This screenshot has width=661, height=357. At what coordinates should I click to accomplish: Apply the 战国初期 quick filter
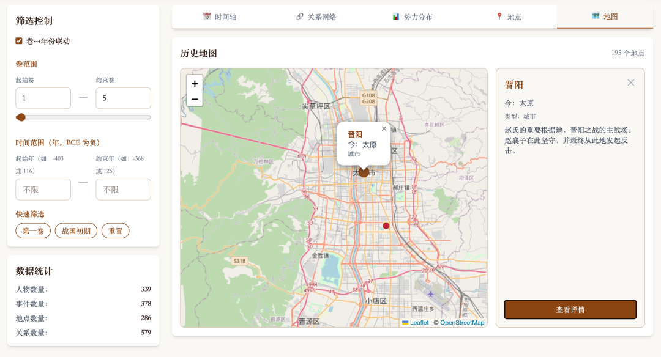coord(76,230)
